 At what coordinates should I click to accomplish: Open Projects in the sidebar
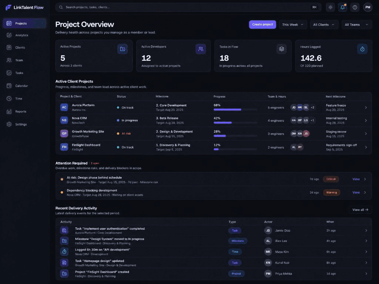pos(24,23)
